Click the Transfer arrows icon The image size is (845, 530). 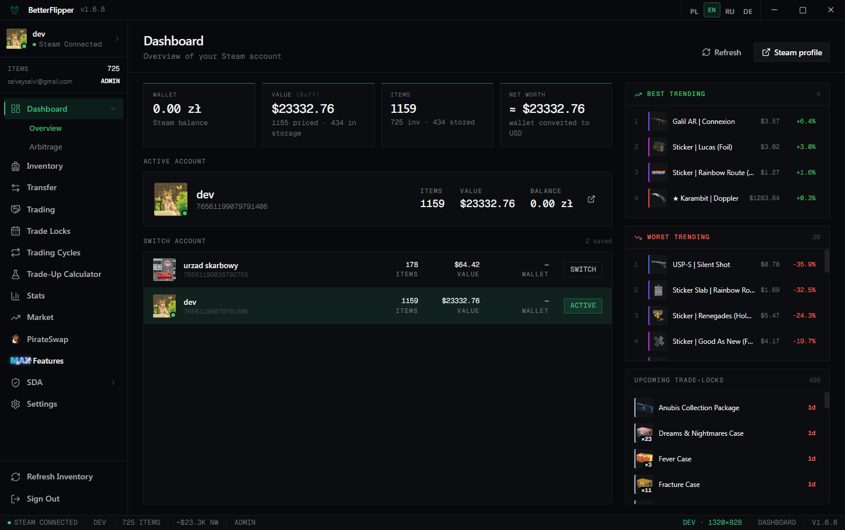click(x=16, y=188)
